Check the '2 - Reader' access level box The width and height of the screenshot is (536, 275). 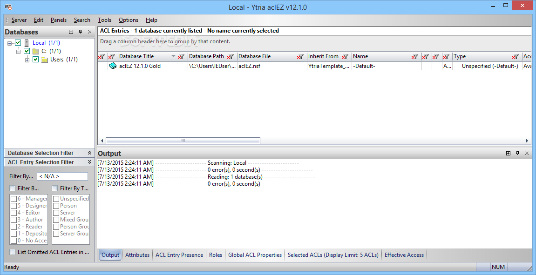tap(14, 227)
